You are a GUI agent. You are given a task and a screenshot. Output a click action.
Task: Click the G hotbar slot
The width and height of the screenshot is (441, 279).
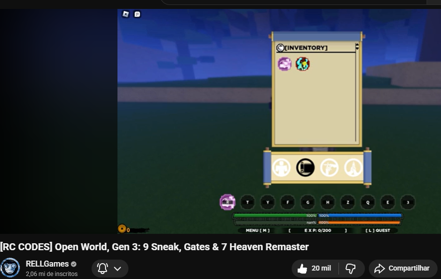tap(308, 202)
